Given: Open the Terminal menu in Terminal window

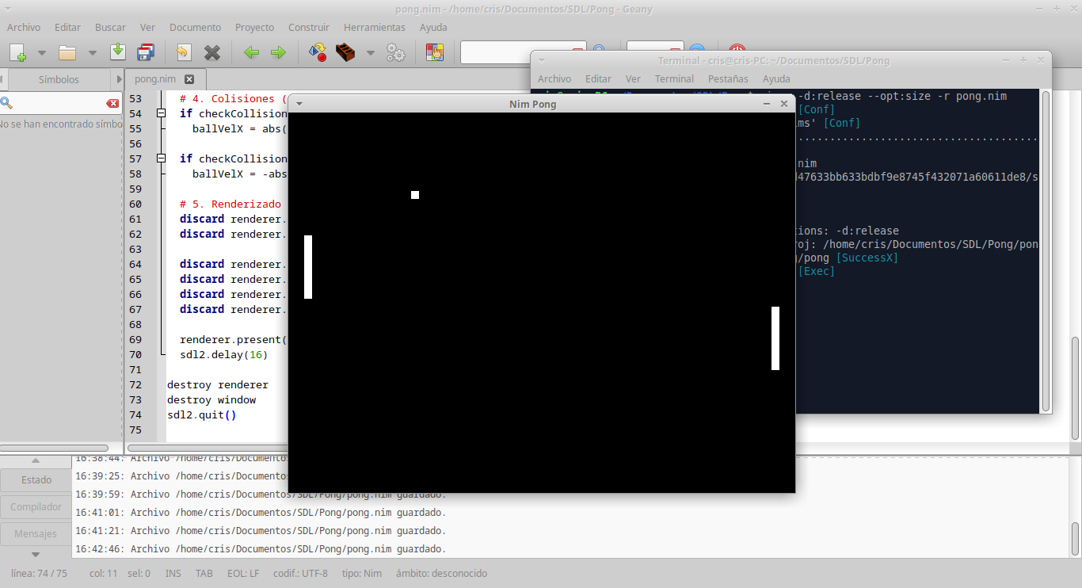Looking at the screenshot, I should coord(674,78).
